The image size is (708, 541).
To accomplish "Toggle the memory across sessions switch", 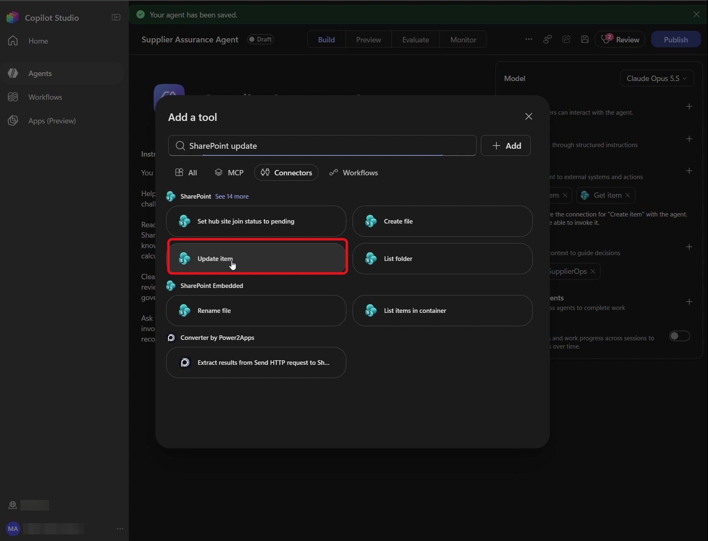I will [680, 336].
